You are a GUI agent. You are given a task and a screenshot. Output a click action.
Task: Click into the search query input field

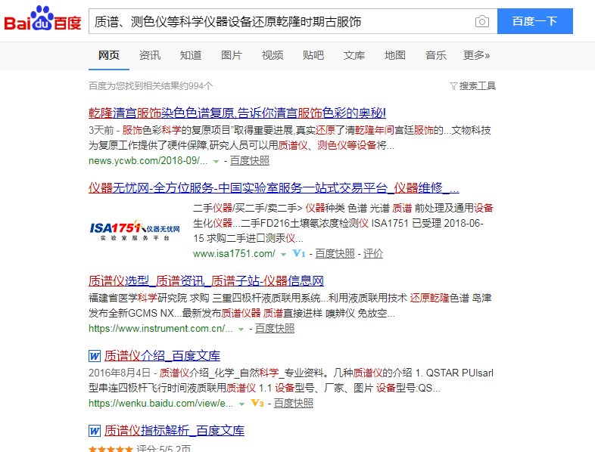coord(280,21)
